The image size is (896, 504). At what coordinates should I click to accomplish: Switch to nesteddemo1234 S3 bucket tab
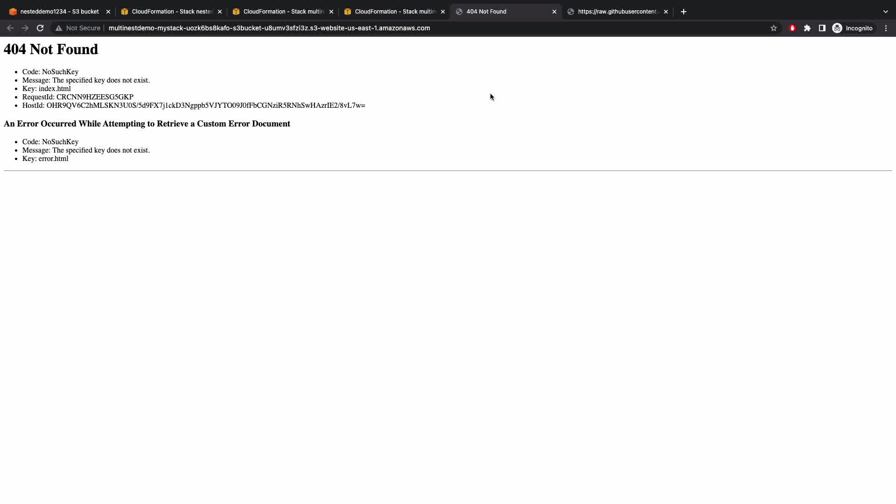(x=59, y=12)
